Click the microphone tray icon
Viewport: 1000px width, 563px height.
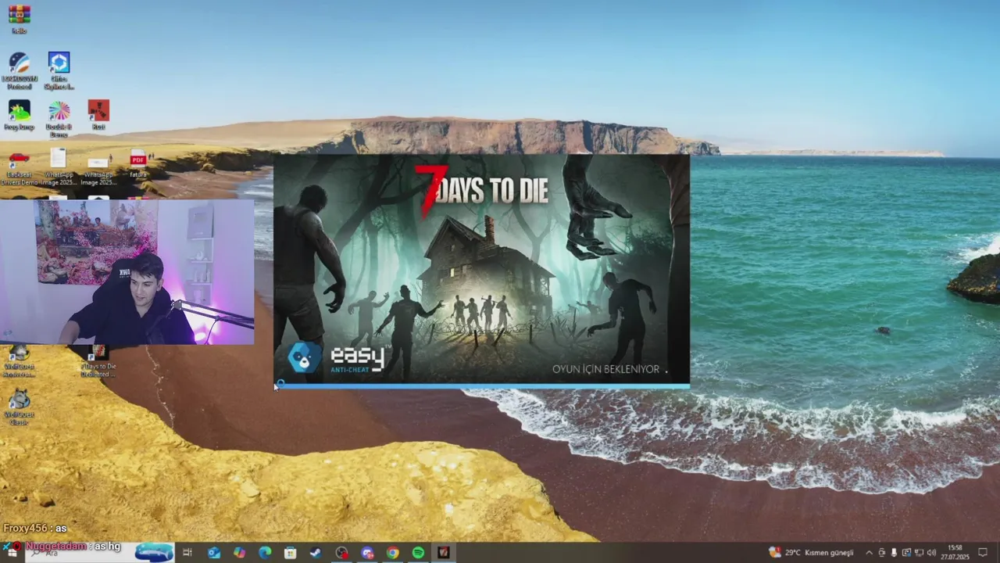[894, 553]
